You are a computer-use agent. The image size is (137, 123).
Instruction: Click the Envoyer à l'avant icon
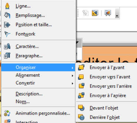pyautogui.click(x=81, y=67)
